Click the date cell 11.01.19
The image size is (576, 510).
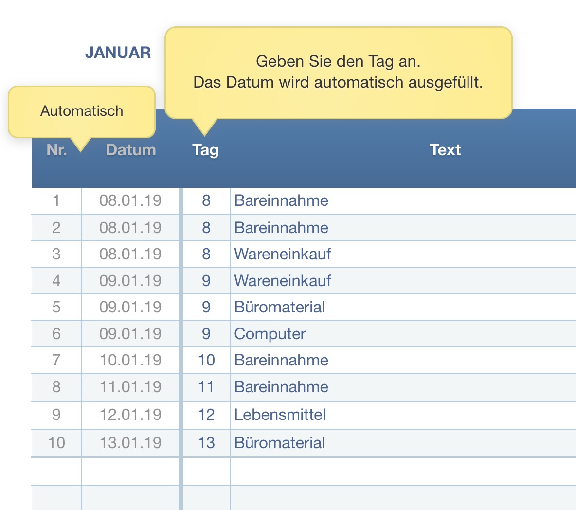point(130,387)
